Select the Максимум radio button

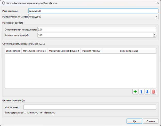[x=41, y=113]
